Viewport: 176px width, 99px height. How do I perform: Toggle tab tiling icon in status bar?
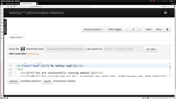pyautogui.click(x=145, y=98)
